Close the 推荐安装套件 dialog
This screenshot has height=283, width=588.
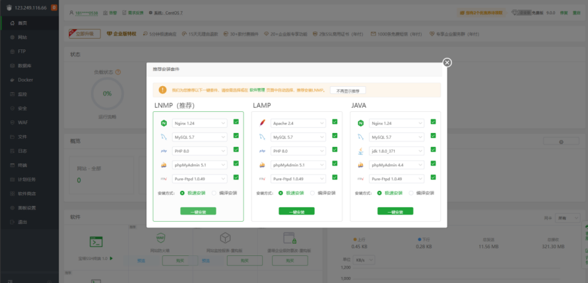pos(447,63)
